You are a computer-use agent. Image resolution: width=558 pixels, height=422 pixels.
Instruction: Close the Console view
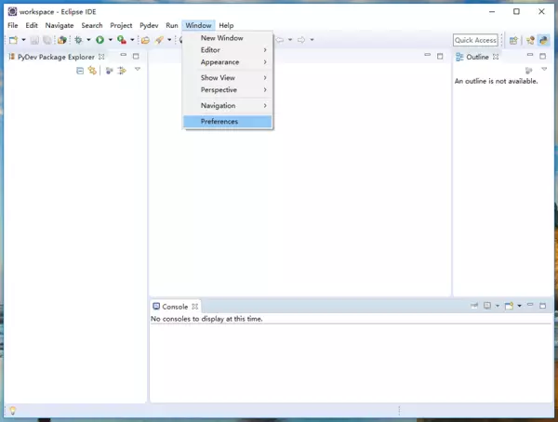194,307
